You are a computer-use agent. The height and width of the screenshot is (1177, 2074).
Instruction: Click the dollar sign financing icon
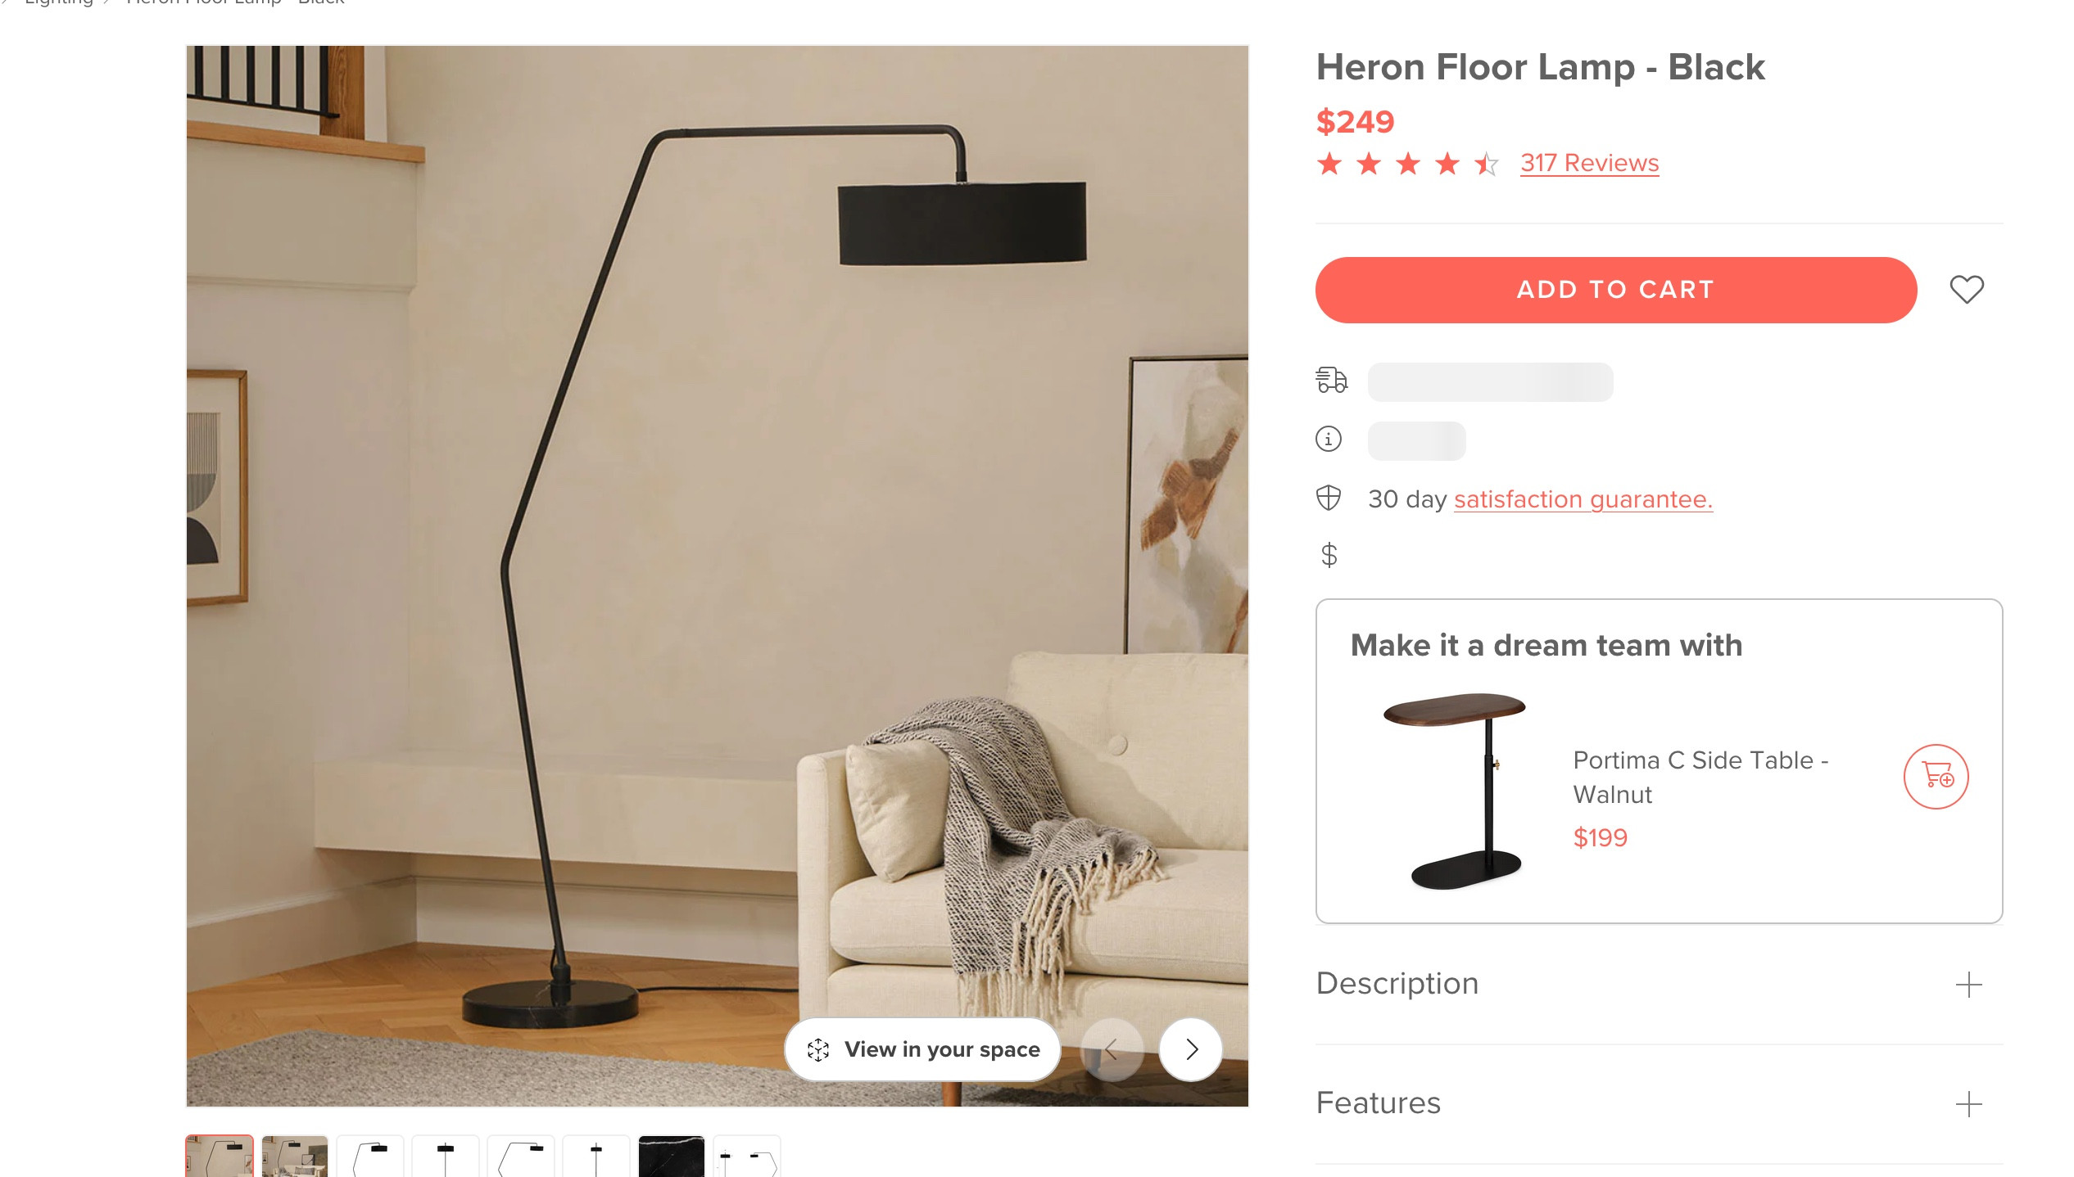(x=1329, y=555)
